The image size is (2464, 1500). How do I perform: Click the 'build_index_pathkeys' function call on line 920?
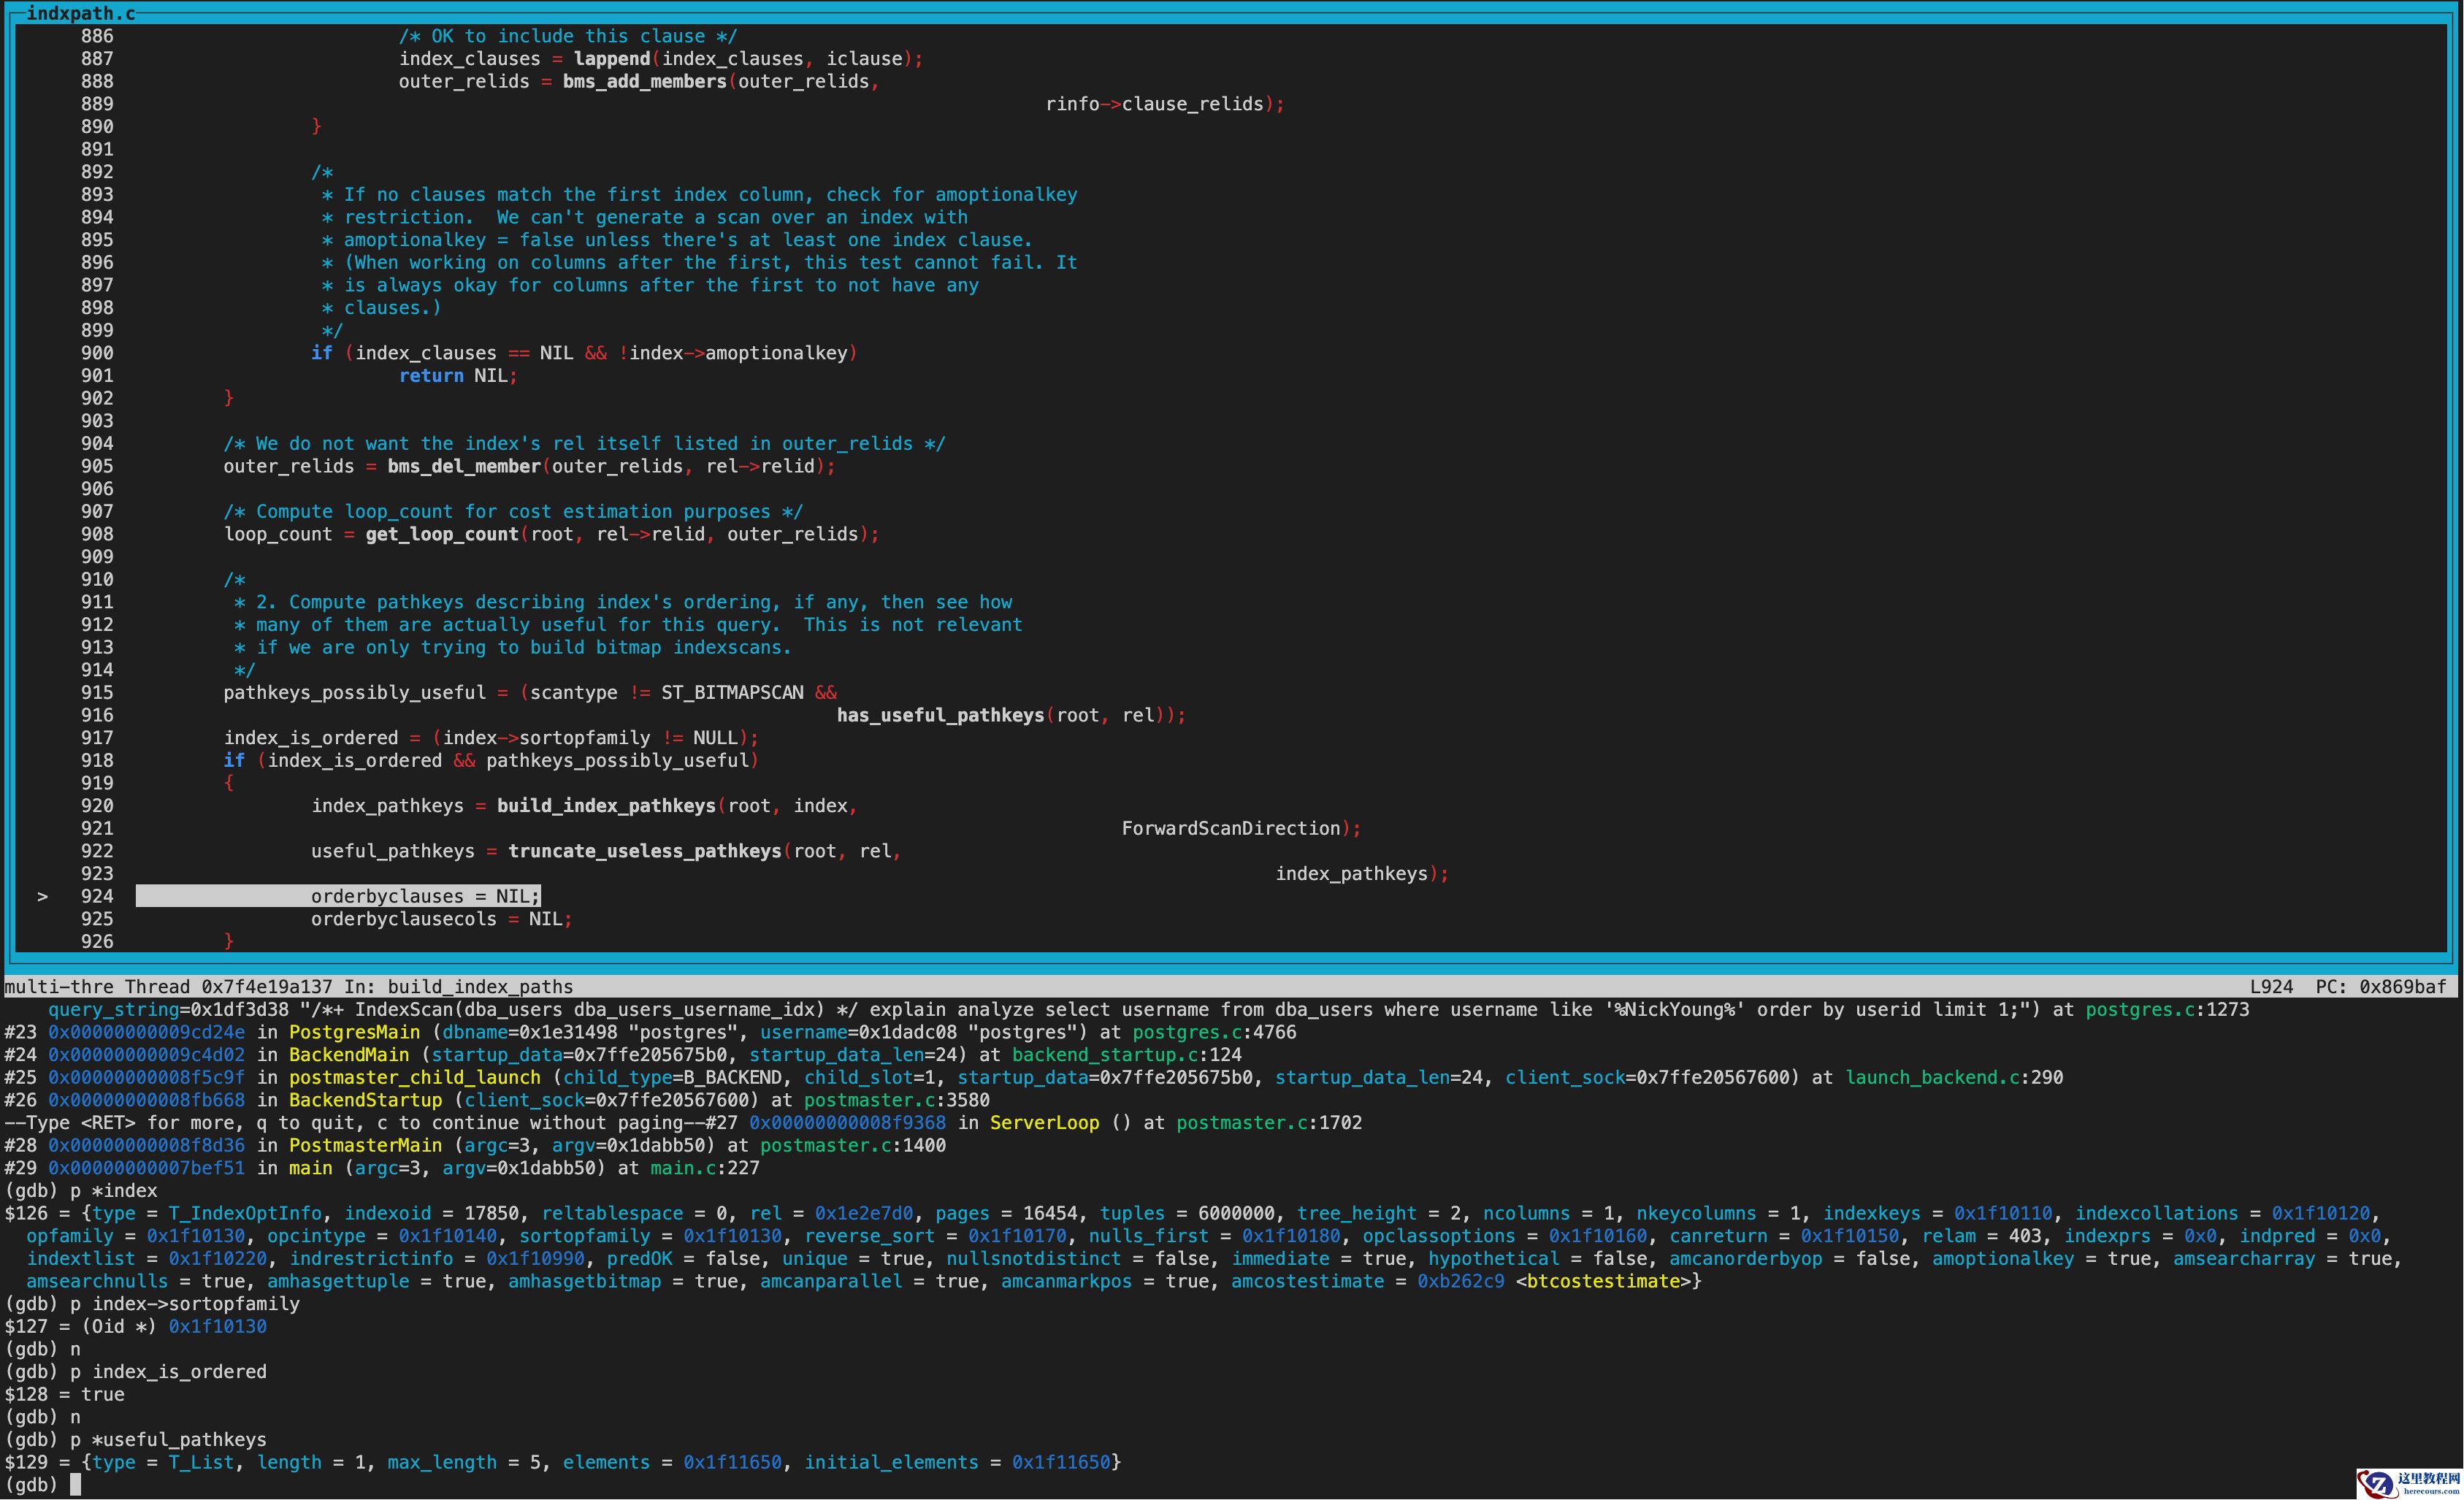point(606,806)
